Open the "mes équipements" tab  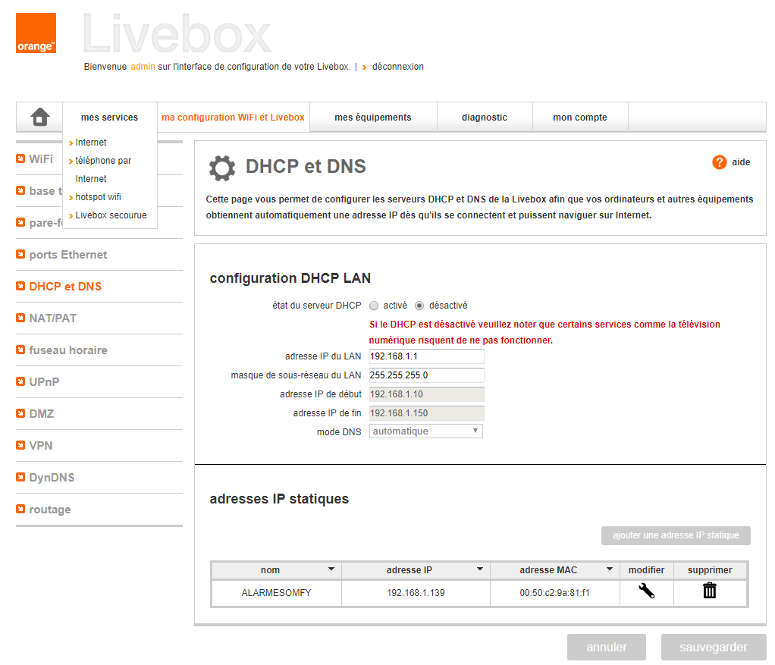[x=372, y=118]
